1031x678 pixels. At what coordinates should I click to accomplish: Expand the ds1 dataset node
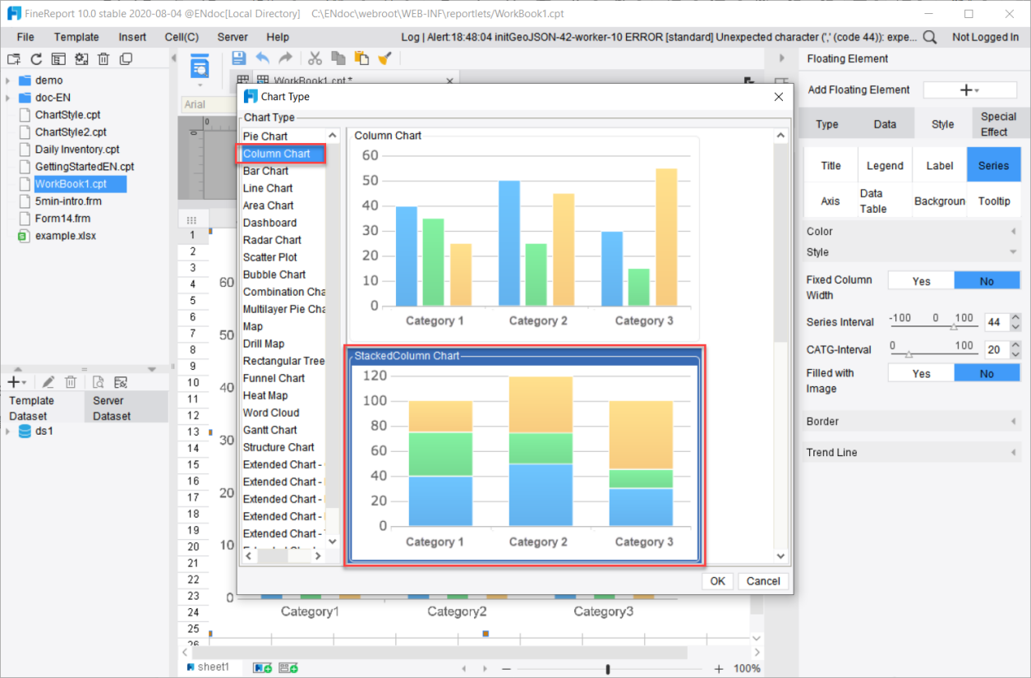click(7, 431)
